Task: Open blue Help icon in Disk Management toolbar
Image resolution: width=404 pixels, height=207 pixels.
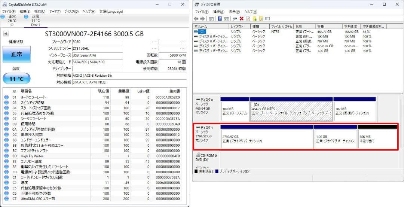Action: point(220,19)
